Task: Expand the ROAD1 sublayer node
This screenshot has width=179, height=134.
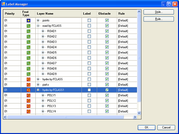Action: (x=43, y=31)
